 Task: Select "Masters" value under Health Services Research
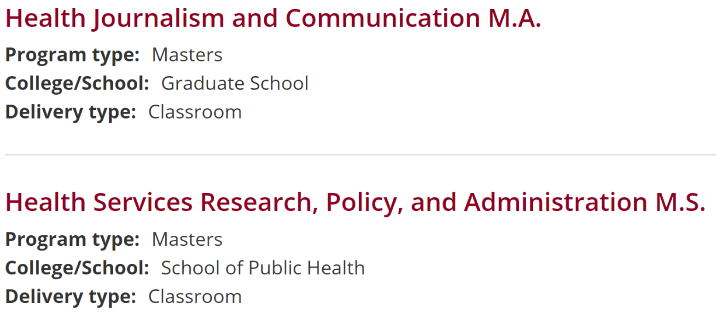pos(187,239)
